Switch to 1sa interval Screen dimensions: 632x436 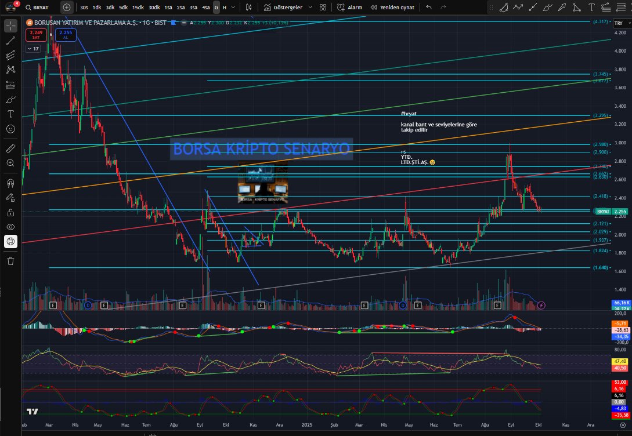(168, 7)
